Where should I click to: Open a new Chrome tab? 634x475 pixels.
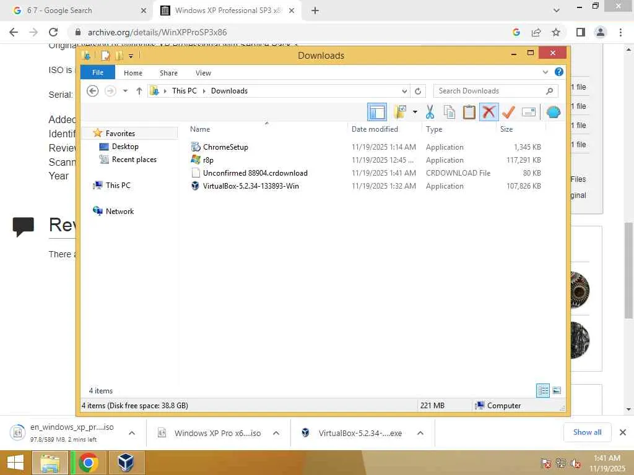pyautogui.click(x=315, y=11)
